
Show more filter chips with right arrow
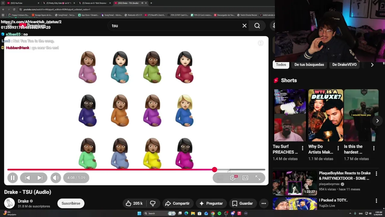(372, 64)
